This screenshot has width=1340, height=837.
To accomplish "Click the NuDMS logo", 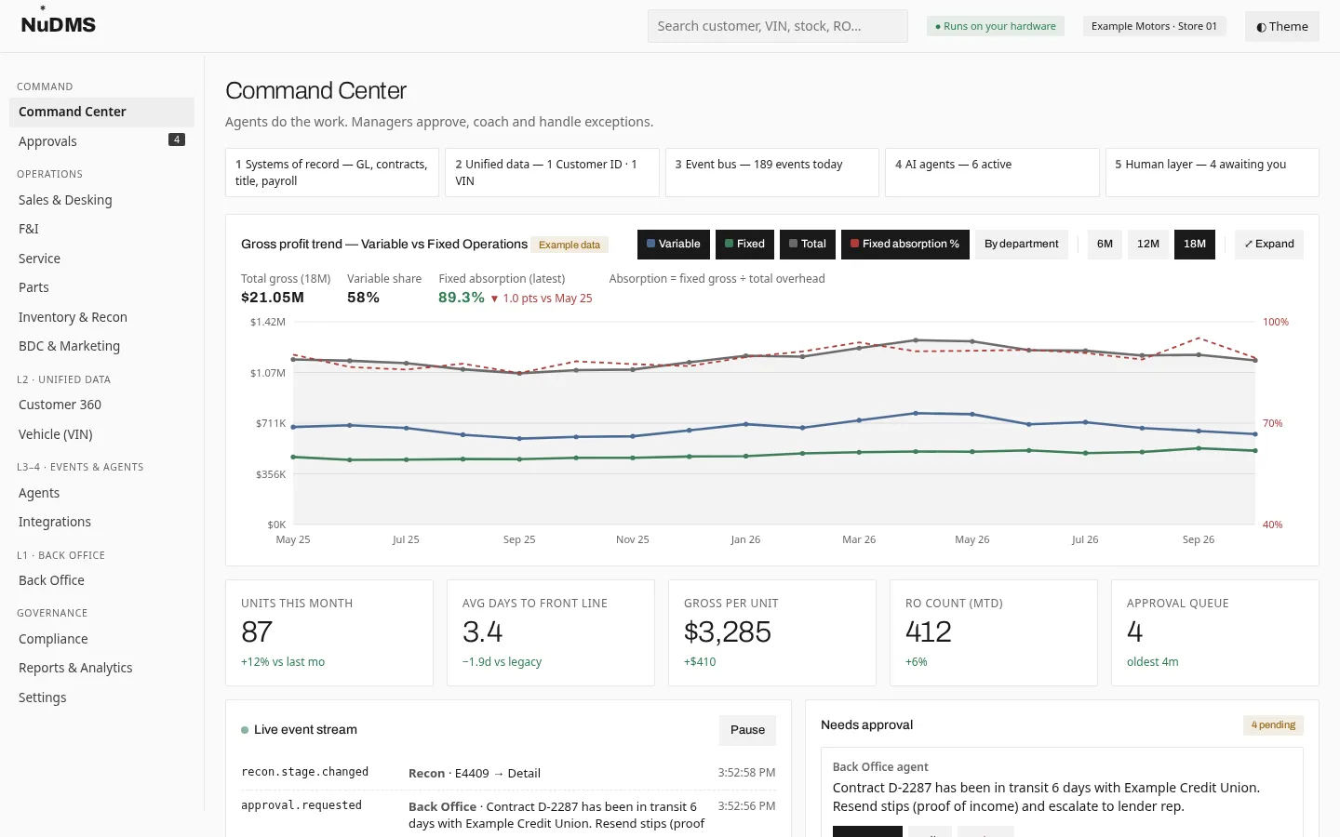I will pyautogui.click(x=58, y=22).
